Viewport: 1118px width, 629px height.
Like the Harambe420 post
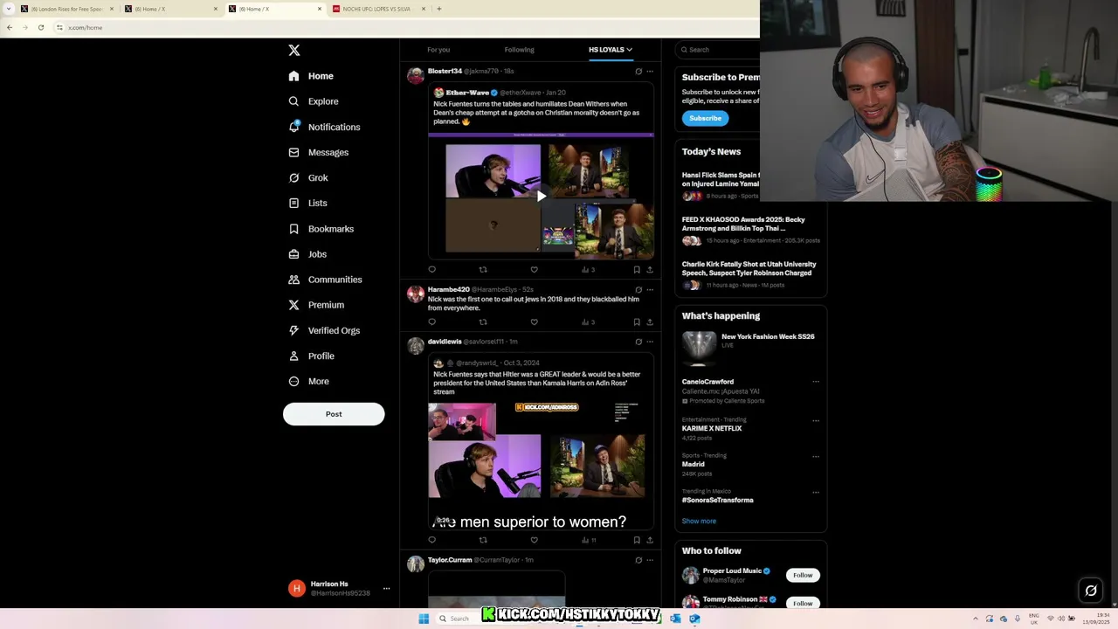(x=535, y=322)
